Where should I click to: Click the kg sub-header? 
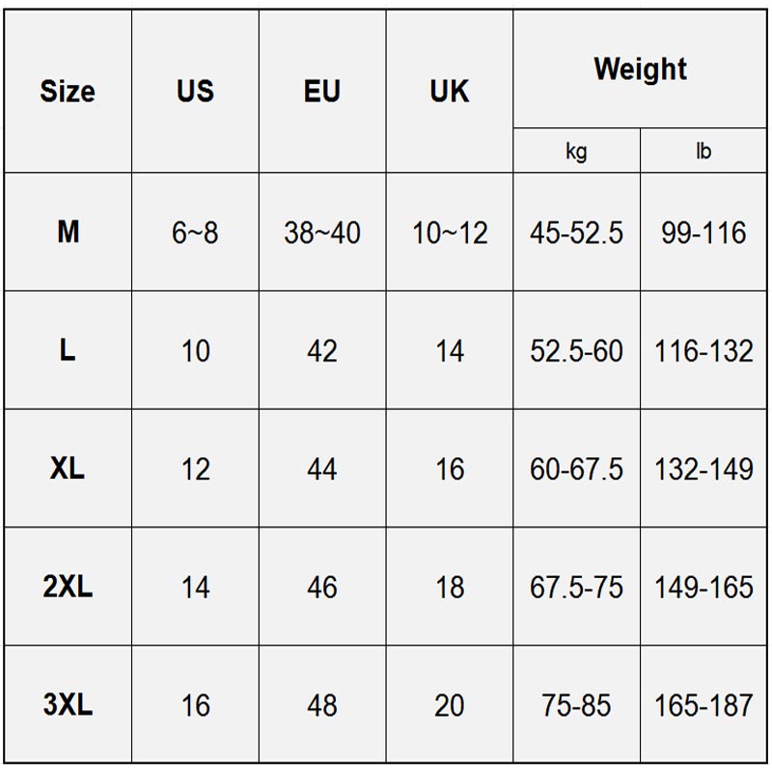pyautogui.click(x=576, y=152)
